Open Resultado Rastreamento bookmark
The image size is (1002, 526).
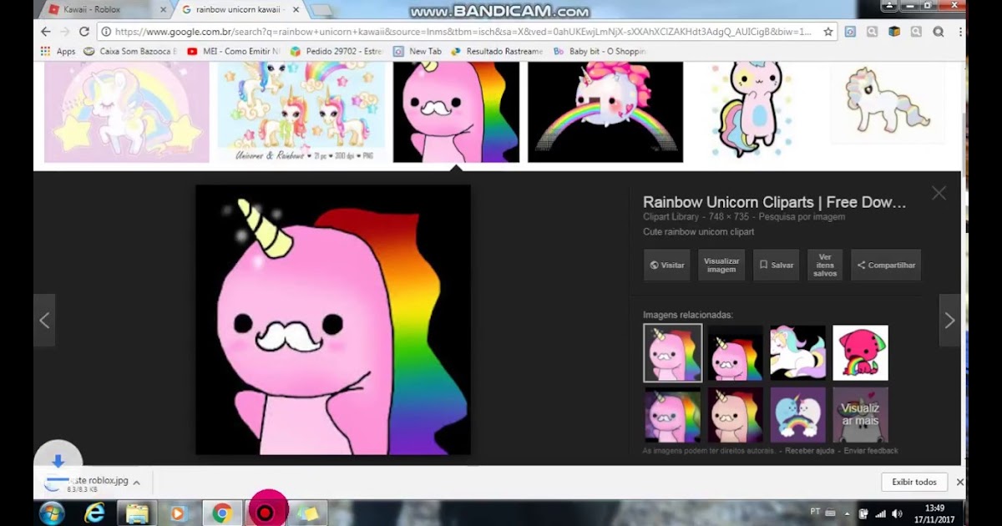[x=497, y=51]
